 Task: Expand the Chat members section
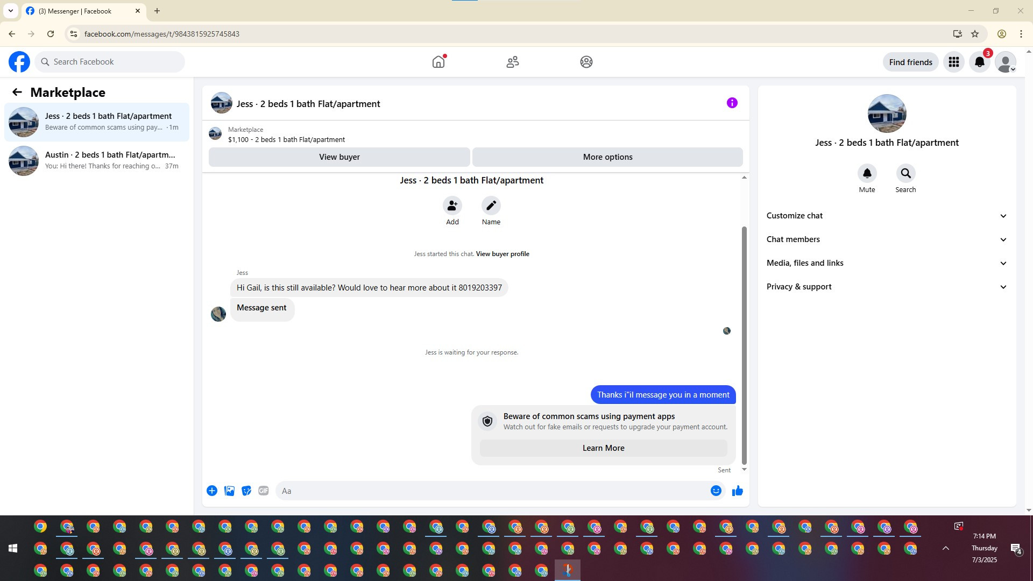886,239
